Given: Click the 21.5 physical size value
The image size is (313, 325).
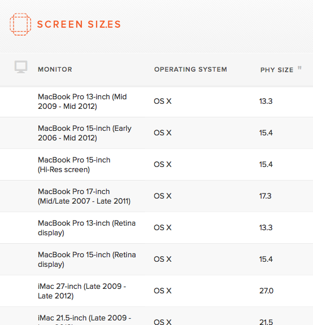Looking at the screenshot, I should pyautogui.click(x=266, y=322).
